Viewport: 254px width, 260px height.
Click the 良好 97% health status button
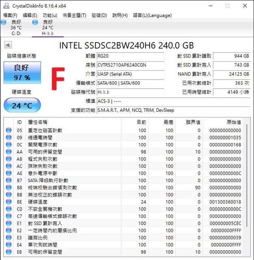[22, 72]
